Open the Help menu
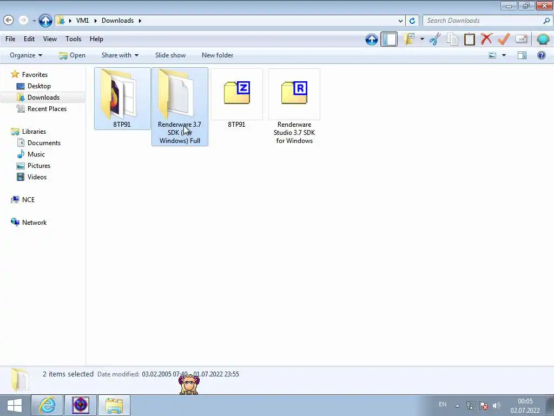554x416 pixels. (96, 39)
